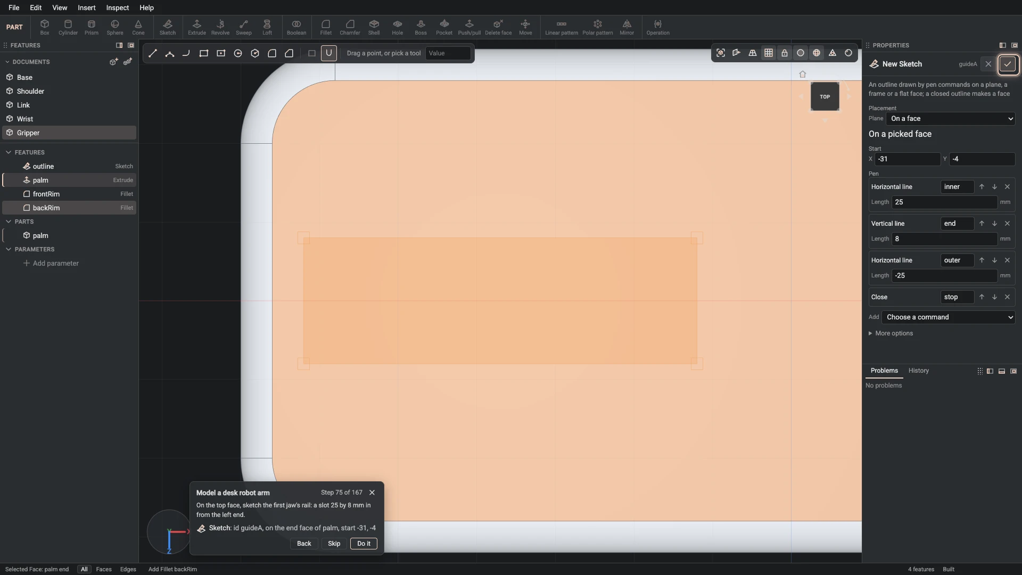Click the Mirror tool

point(627,27)
